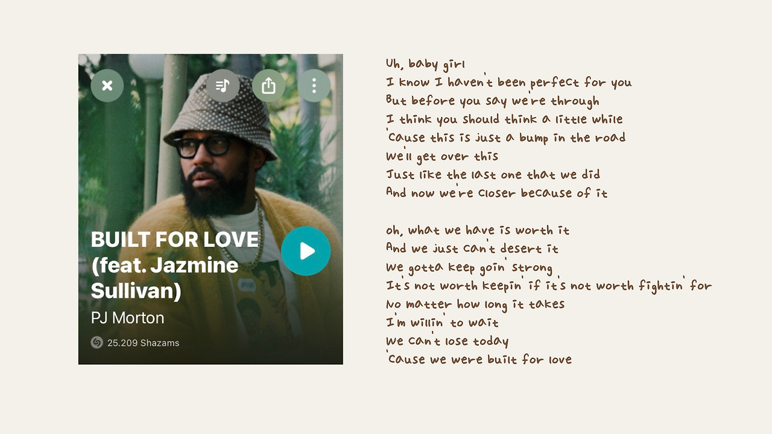Select lyric 'I'm willin' to wait'
The width and height of the screenshot is (772, 434).
coord(442,322)
